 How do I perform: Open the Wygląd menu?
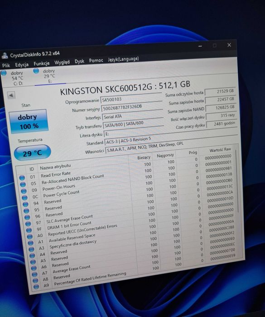(62, 62)
